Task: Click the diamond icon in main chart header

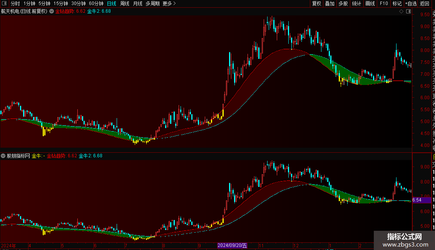Action: [x=401, y=12]
